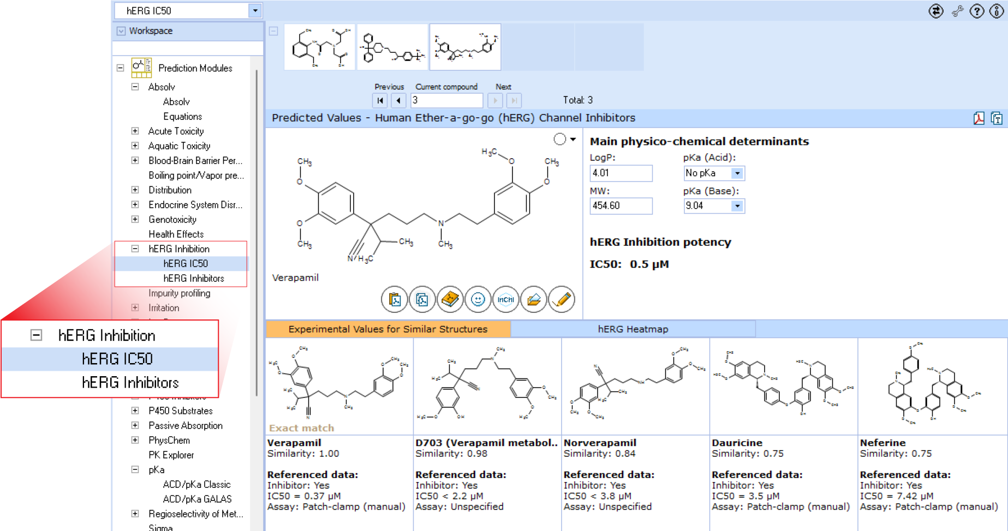Toggle the Workspace panel checkbox

point(121,31)
